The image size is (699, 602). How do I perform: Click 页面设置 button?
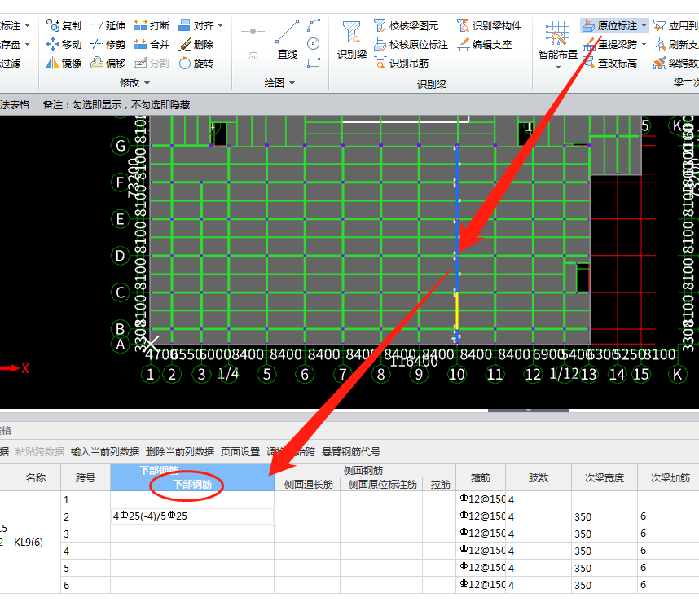click(x=240, y=452)
